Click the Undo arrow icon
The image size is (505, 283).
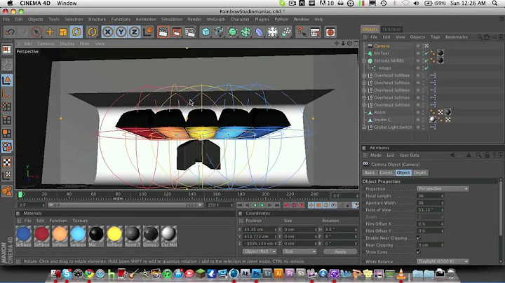click(x=10, y=32)
